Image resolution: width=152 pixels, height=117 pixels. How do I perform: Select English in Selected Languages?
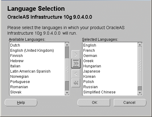(110, 45)
